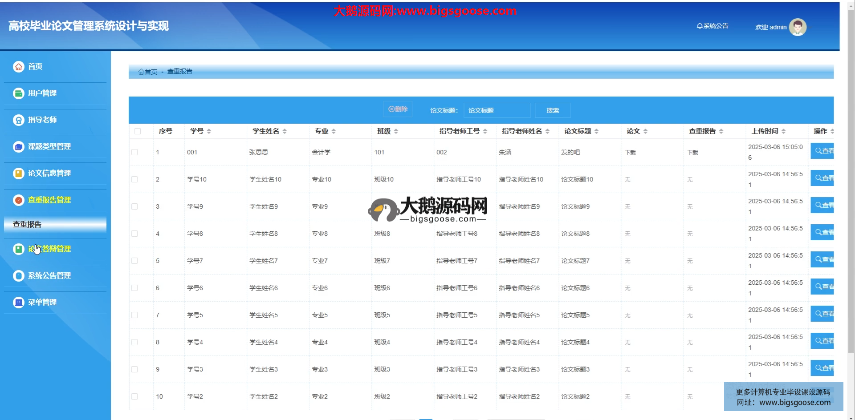Screen dimensions: 855x420
Task: Click the 论文信息管理 sidebar icon
Action: (18, 174)
